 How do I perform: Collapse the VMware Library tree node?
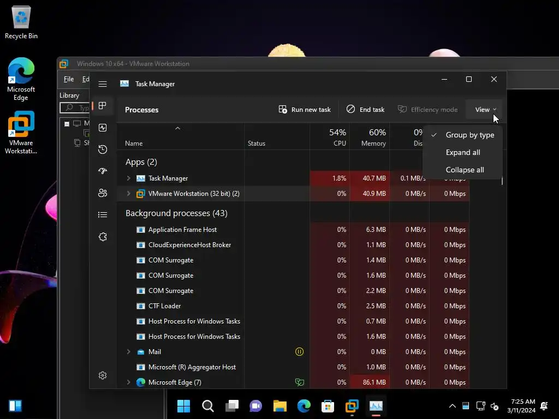(x=67, y=124)
